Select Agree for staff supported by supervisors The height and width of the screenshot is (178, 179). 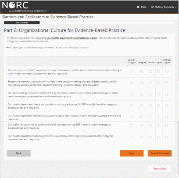(158, 126)
